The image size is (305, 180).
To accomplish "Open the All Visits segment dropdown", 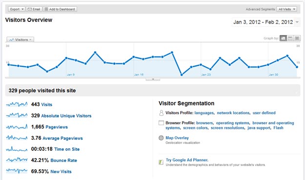I will [x=286, y=9].
